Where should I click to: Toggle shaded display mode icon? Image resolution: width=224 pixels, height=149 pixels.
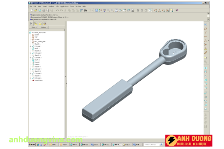click(x=150, y=11)
